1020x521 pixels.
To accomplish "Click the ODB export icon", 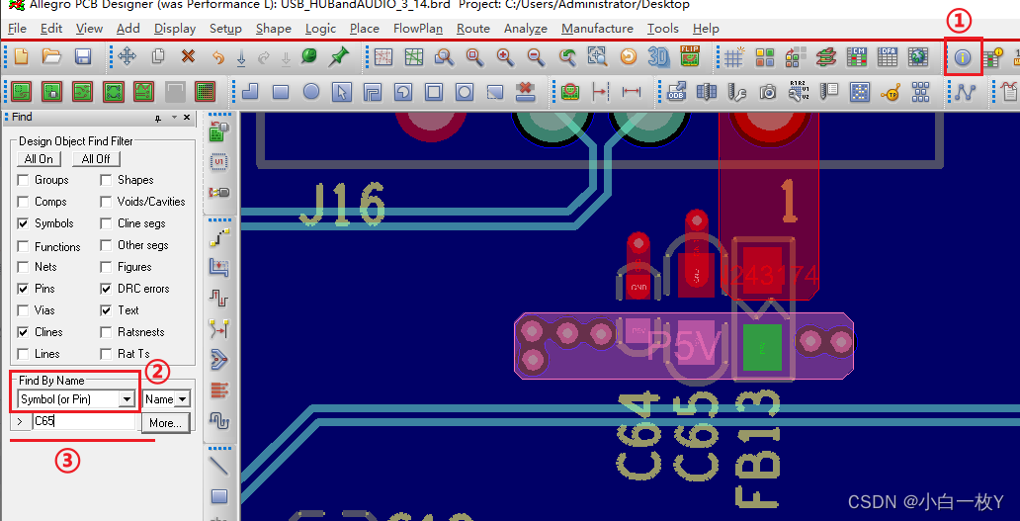I will coord(676,92).
